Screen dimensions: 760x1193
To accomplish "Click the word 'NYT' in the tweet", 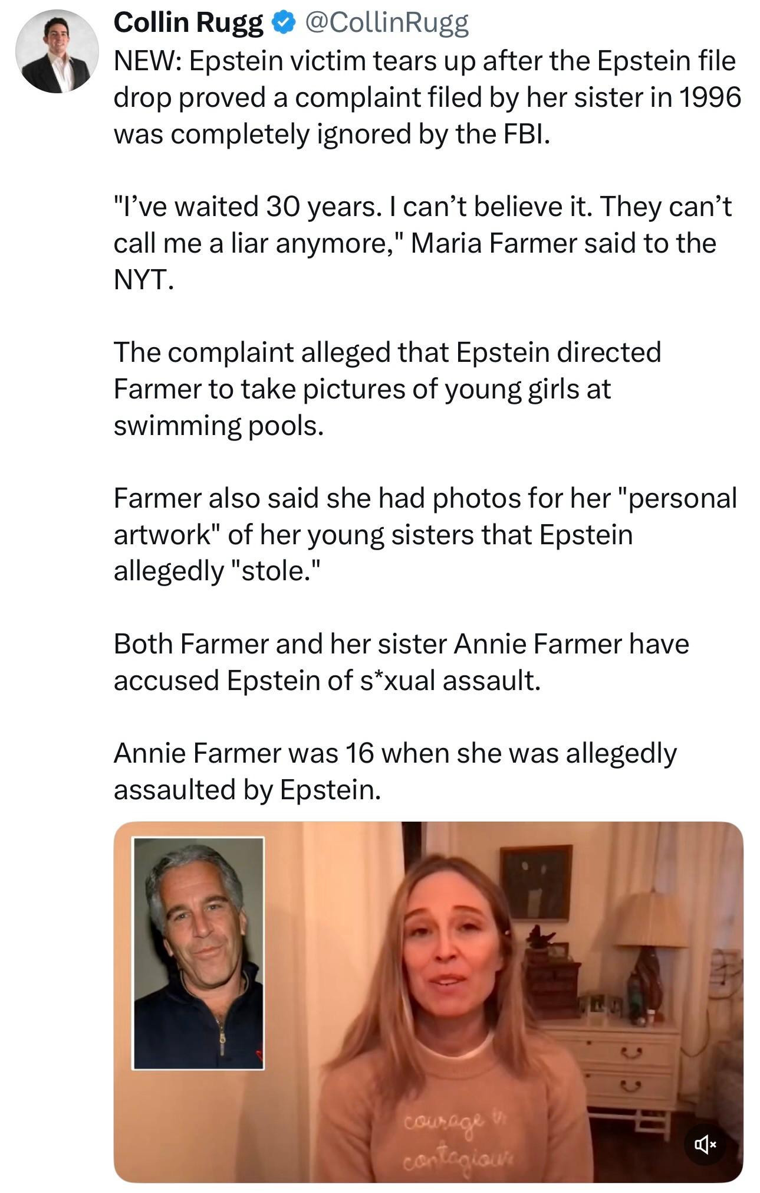I will 142,280.
